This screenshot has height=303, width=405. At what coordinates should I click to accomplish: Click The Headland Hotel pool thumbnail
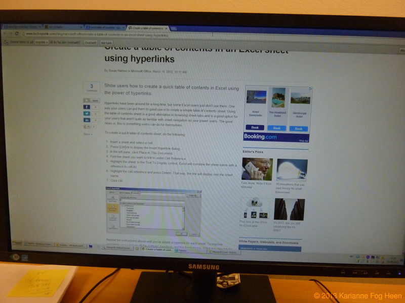278,97
